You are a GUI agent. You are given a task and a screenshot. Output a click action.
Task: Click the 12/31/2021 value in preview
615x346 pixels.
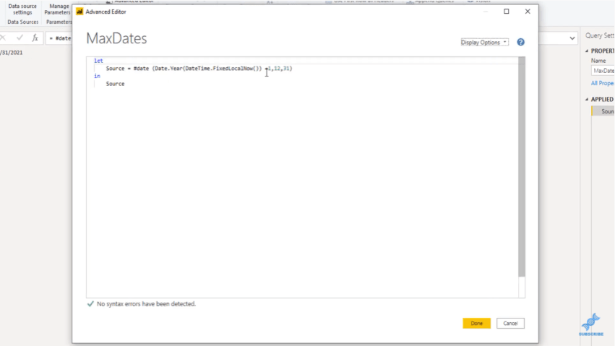(x=12, y=53)
